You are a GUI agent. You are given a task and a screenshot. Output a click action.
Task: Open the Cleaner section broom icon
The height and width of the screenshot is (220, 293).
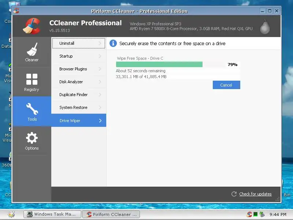click(32, 49)
